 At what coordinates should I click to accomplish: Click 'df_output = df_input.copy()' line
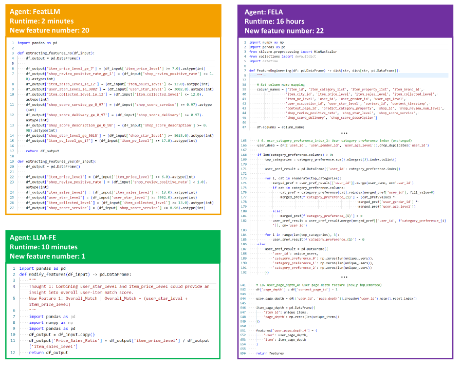pyautogui.click(x=62, y=335)
